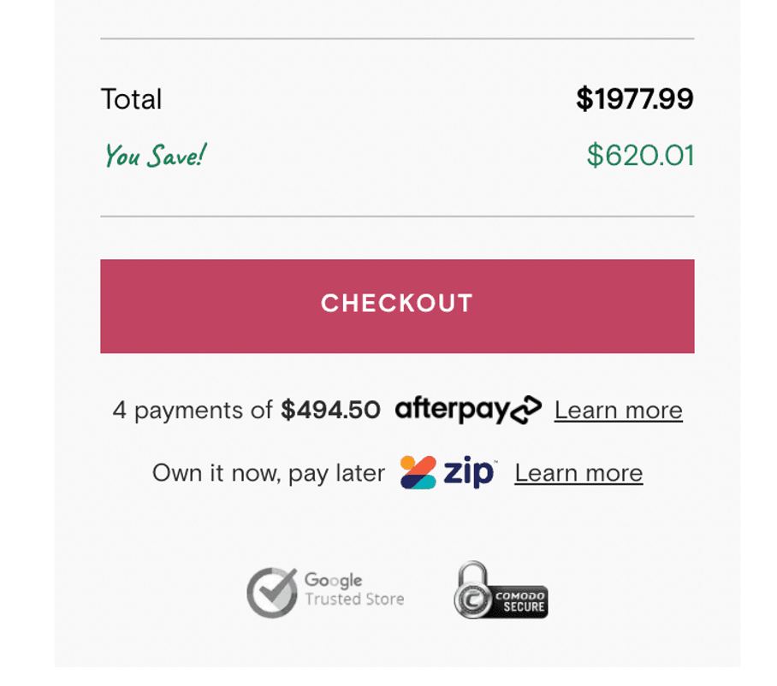
Task: Click the green You Save! label
Action: click(x=155, y=155)
